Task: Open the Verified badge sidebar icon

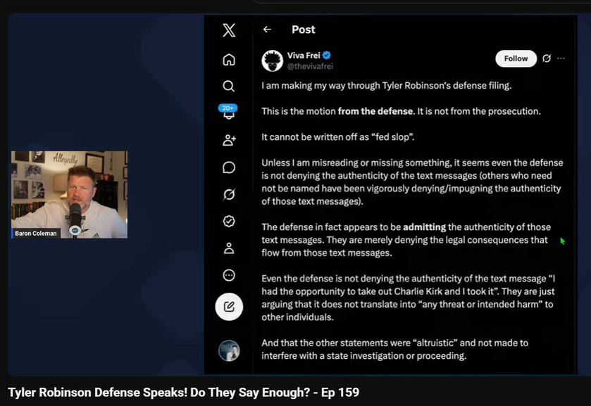Action: pyautogui.click(x=229, y=221)
